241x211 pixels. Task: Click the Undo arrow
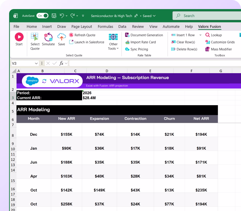point(62,16)
